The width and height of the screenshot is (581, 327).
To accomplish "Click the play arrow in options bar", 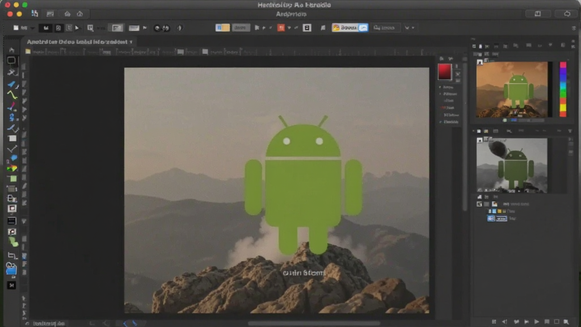I will point(77,28).
